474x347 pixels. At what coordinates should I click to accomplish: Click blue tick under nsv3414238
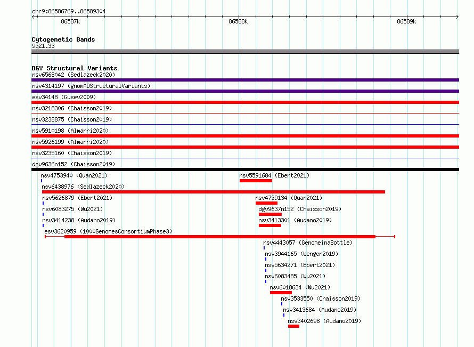point(43,225)
